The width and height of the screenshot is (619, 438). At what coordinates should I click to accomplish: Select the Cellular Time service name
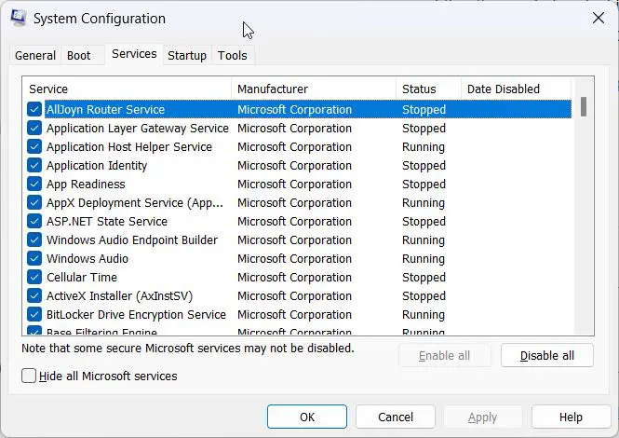[82, 277]
